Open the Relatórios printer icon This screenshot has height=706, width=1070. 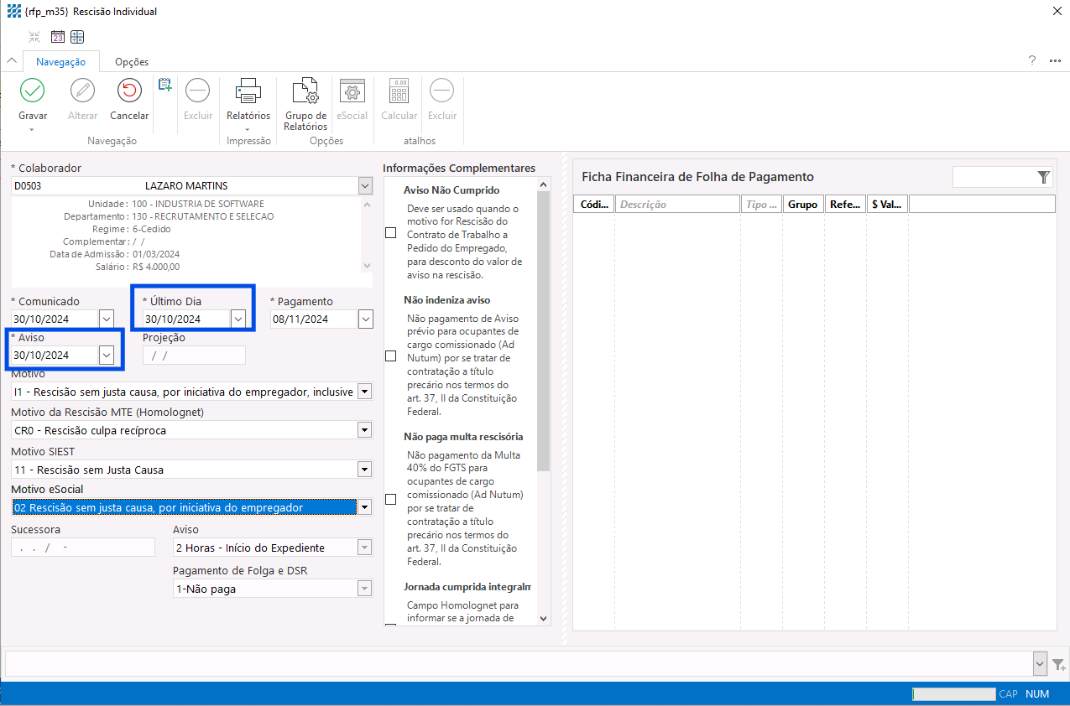click(248, 91)
